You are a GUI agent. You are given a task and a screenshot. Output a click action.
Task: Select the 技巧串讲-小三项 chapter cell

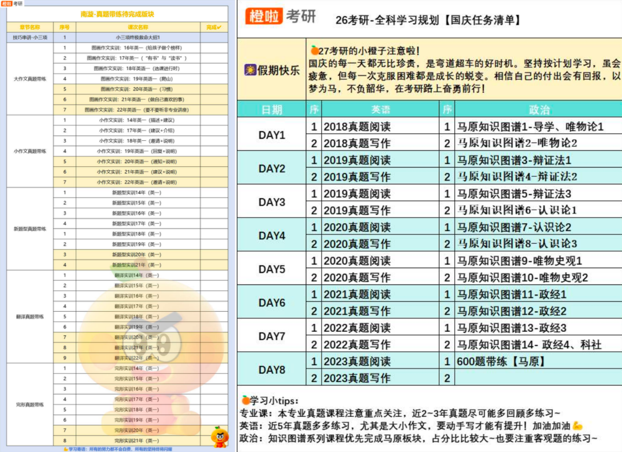(x=30, y=37)
